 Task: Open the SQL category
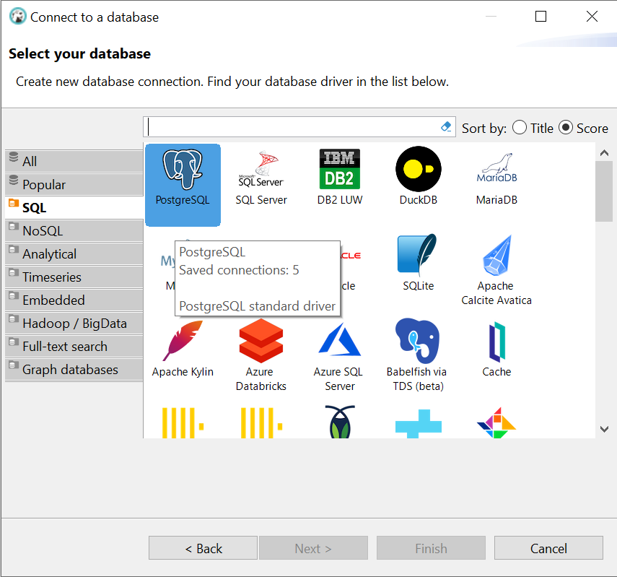(74, 207)
